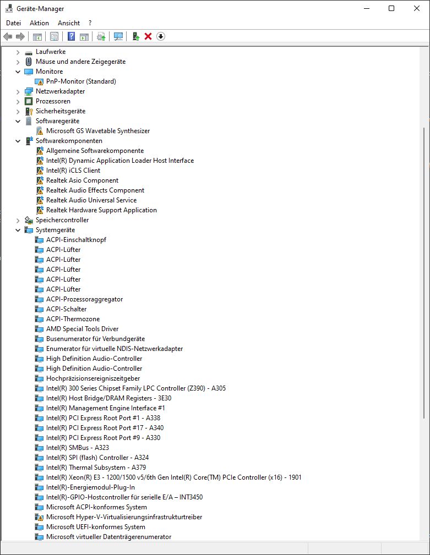The height and width of the screenshot is (555, 430).
Task: Select Intel(R)-Energiemodul-Plug-In
Action: [91, 488]
